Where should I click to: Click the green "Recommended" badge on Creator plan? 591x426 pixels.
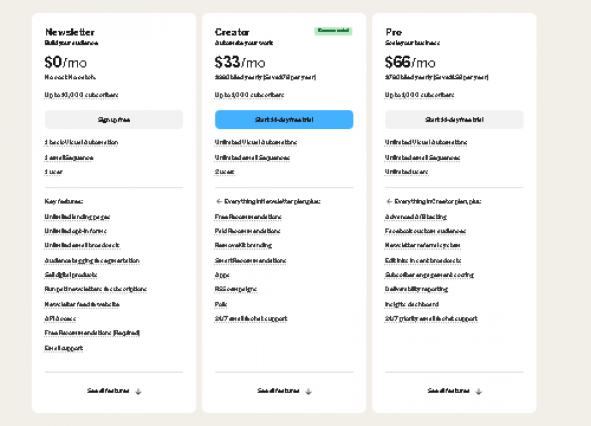(333, 31)
